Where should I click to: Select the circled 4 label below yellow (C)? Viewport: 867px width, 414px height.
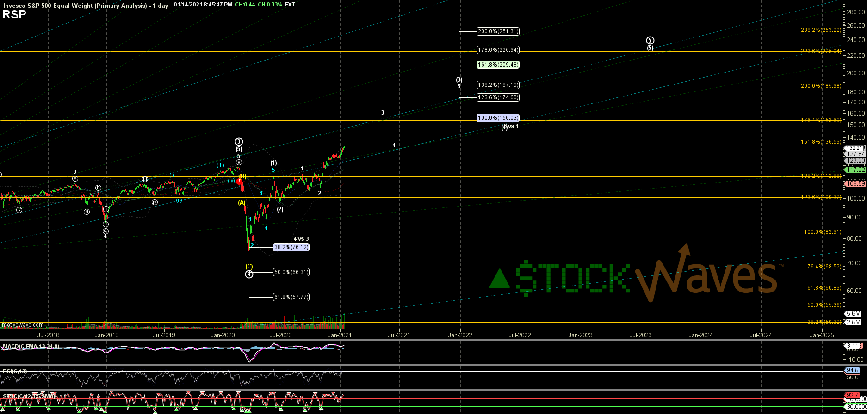click(x=249, y=274)
